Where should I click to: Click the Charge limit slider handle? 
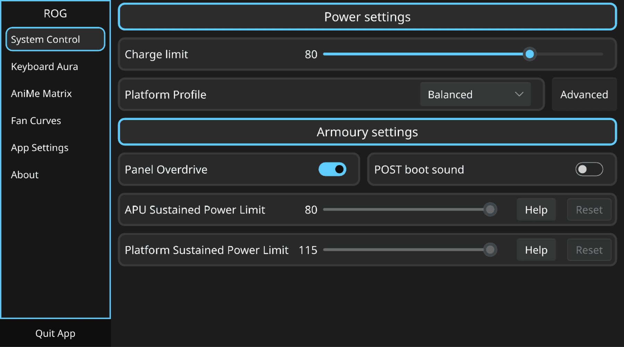coord(529,54)
